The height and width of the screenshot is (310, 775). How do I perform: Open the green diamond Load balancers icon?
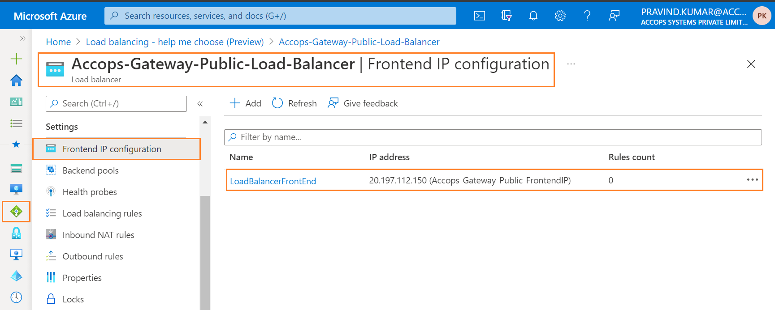16,212
